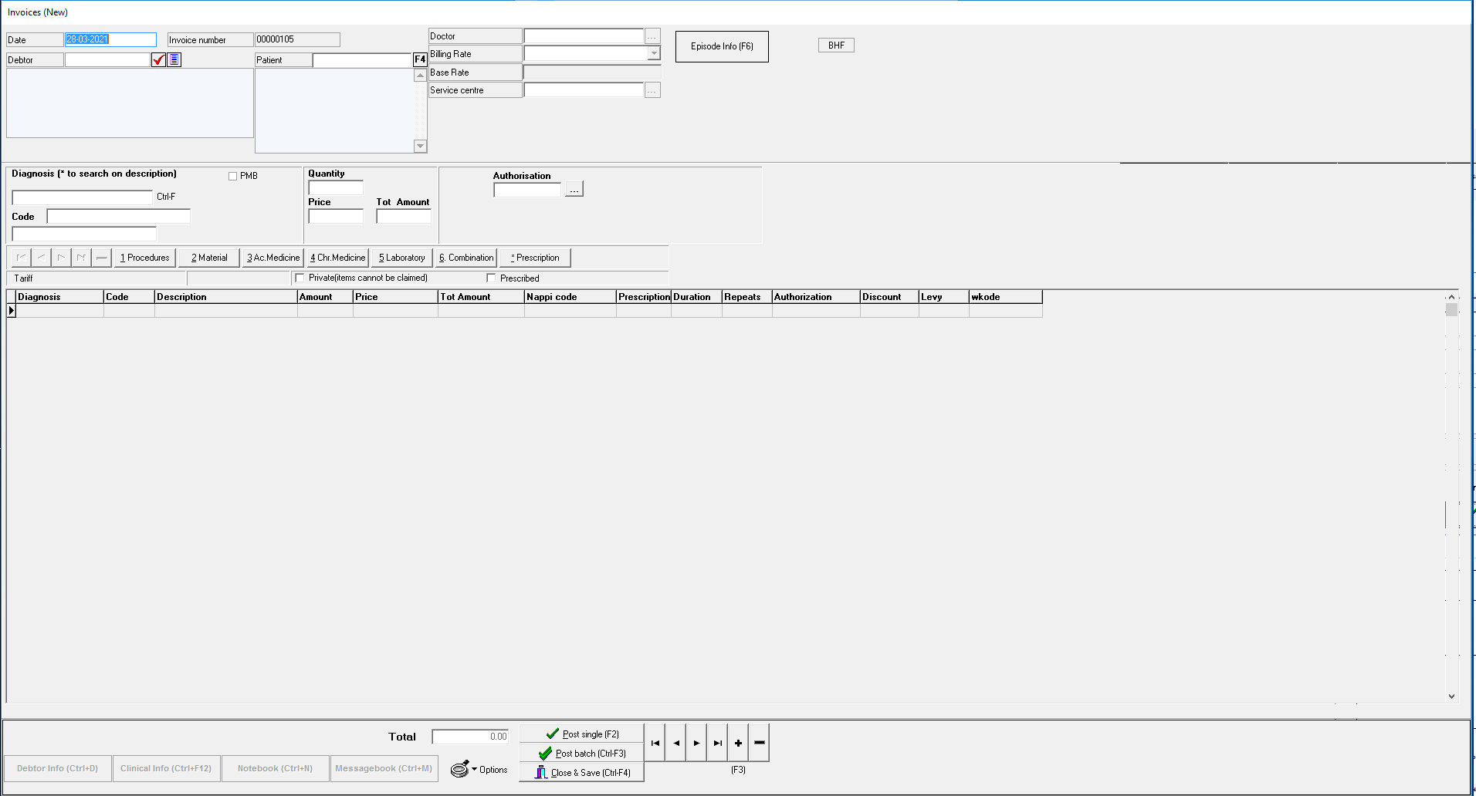1476x796 pixels.
Task: Switch to 1 Procedures tab
Action: [x=144, y=258]
